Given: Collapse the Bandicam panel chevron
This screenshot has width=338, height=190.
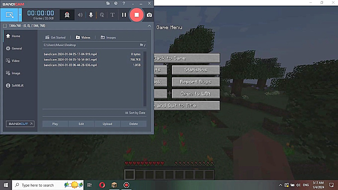Looking at the screenshot, I should pos(149,26).
